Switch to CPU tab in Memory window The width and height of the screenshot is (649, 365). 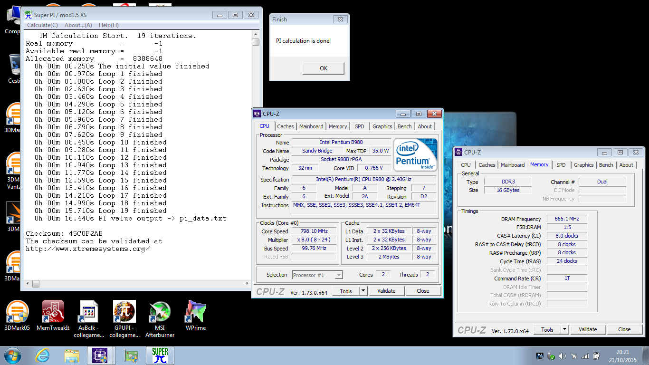466,165
